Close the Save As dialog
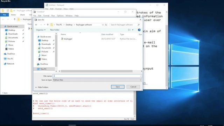This screenshot has width=224, height=126. click(140, 20)
